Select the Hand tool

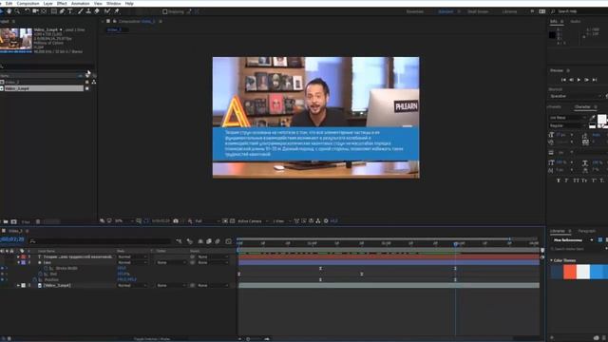(9, 11)
